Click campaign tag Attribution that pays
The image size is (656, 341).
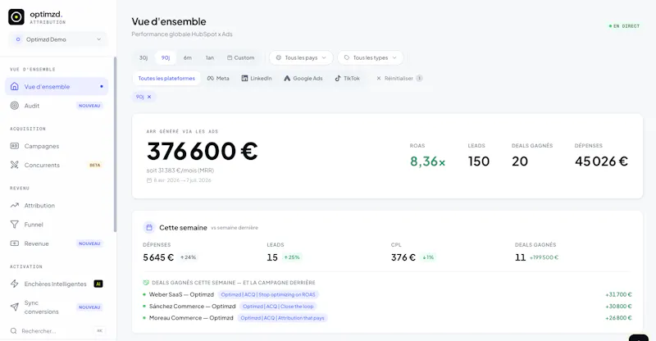282,318
